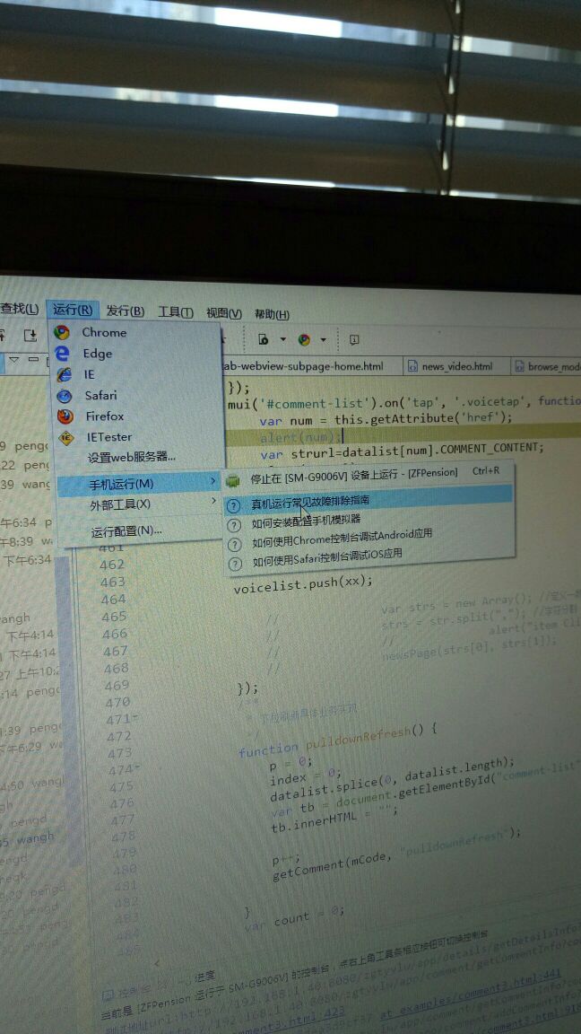Launch page in Safari browser
This screenshot has width=581, height=1034.
pos(100,395)
